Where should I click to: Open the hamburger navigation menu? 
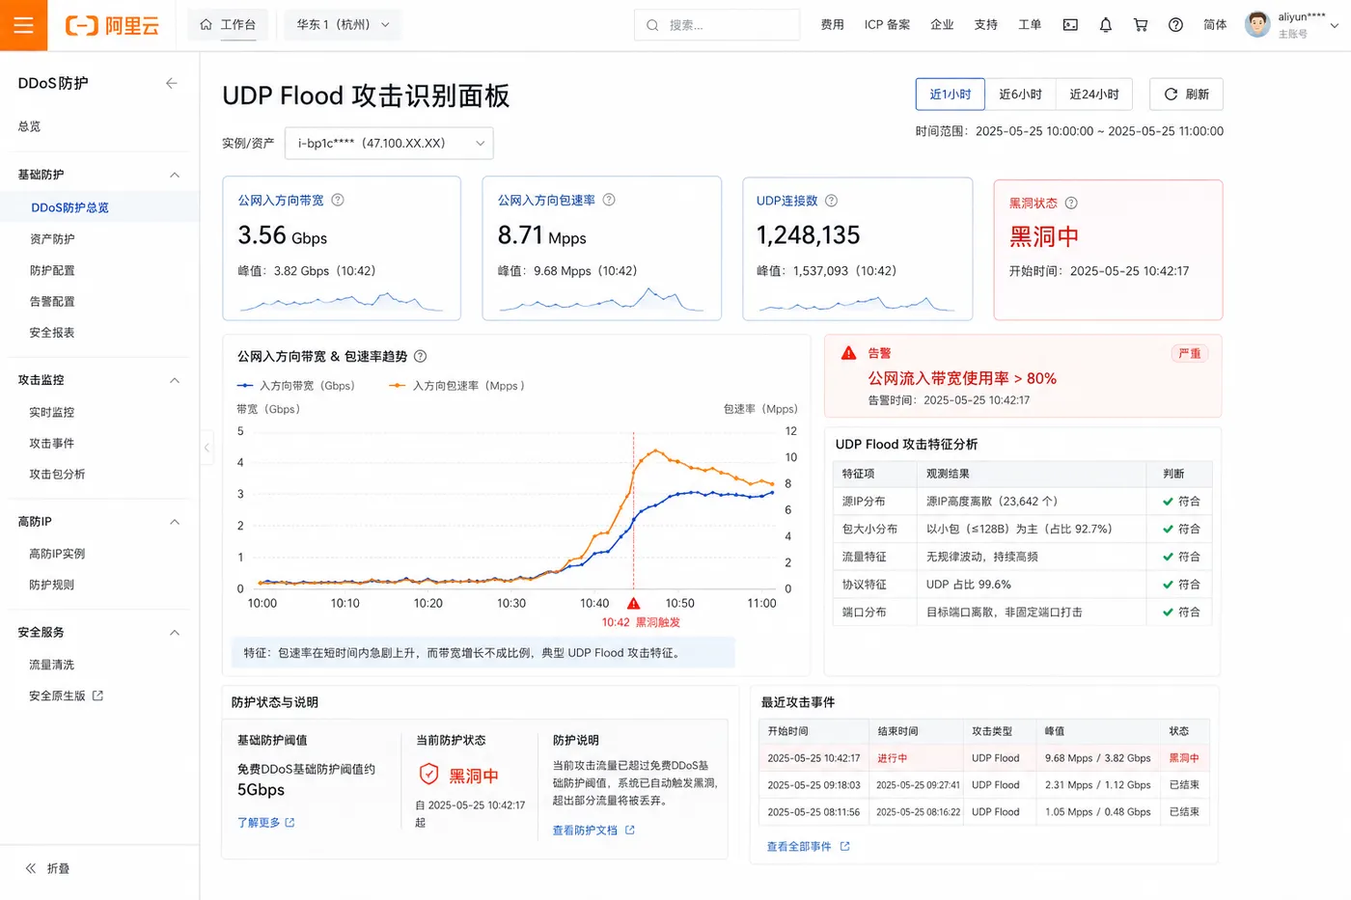coord(23,25)
